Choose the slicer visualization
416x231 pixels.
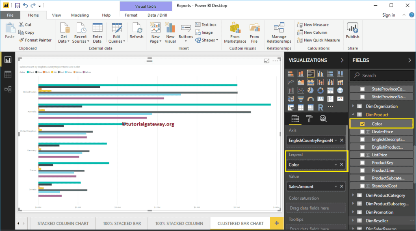(x=291, y=108)
